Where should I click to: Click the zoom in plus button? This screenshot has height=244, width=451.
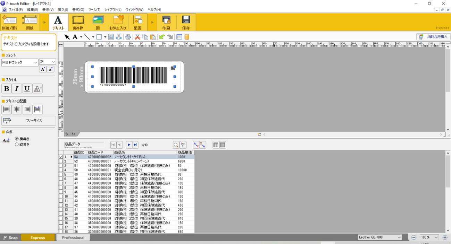pyautogui.click(x=445, y=237)
